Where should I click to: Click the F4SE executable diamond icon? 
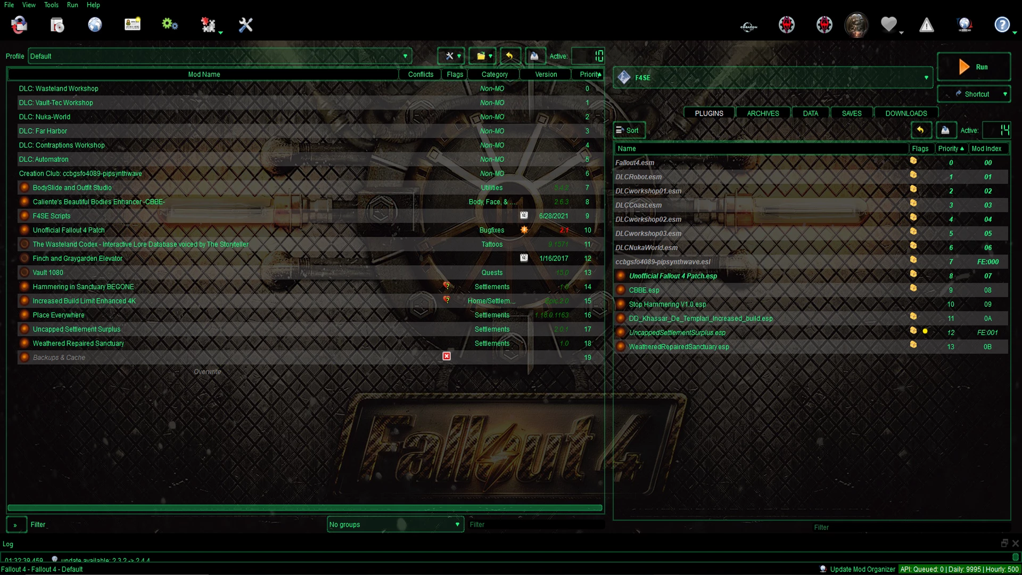(624, 78)
